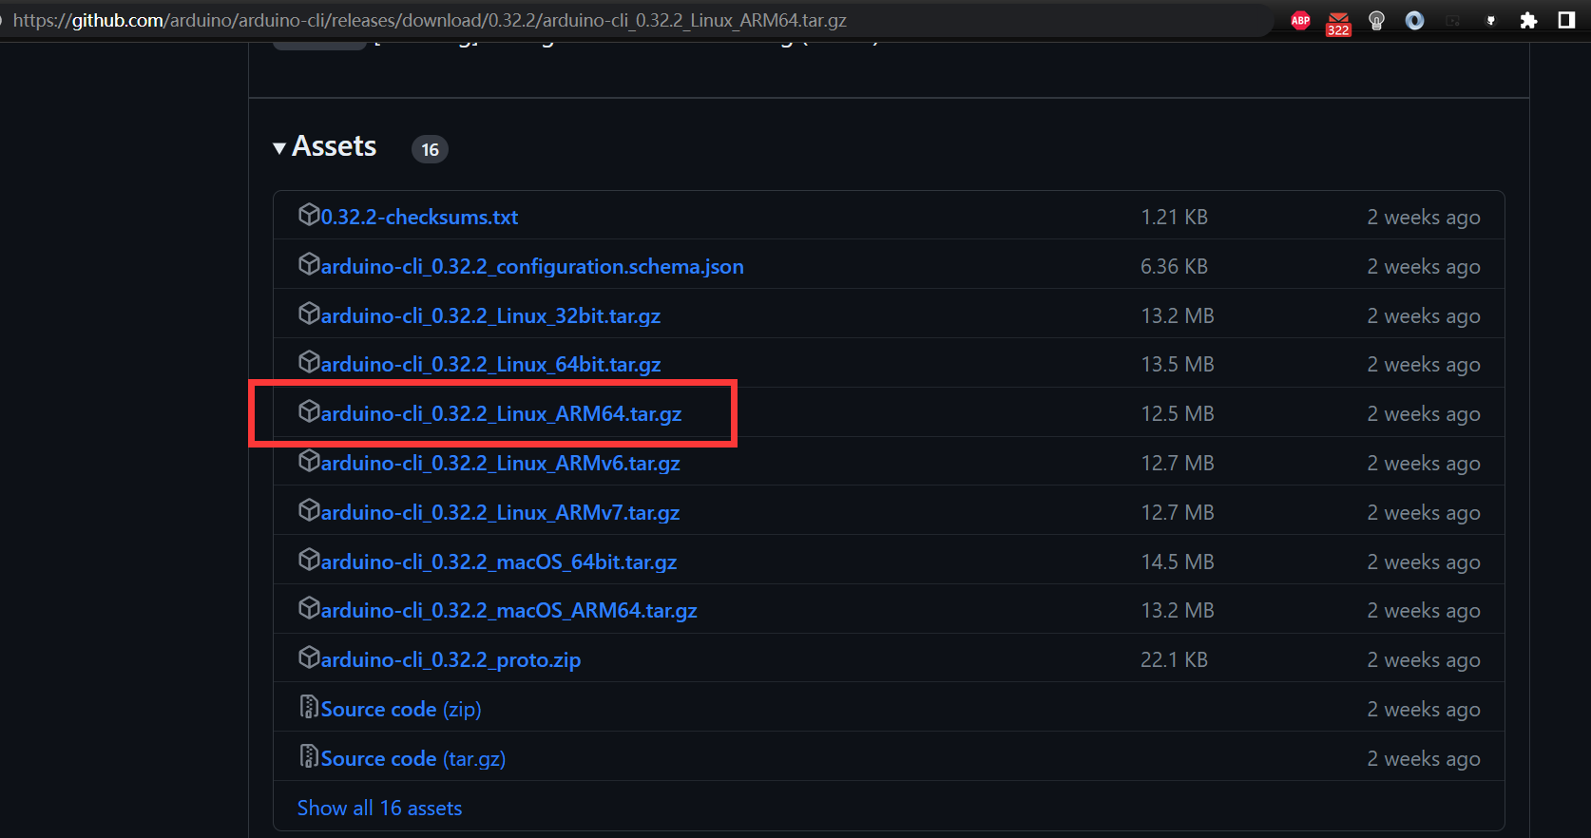Download arduino-cli_0.32.2_macOS_ARM64.tar.gz
This screenshot has width=1591, height=838.
[x=509, y=611]
